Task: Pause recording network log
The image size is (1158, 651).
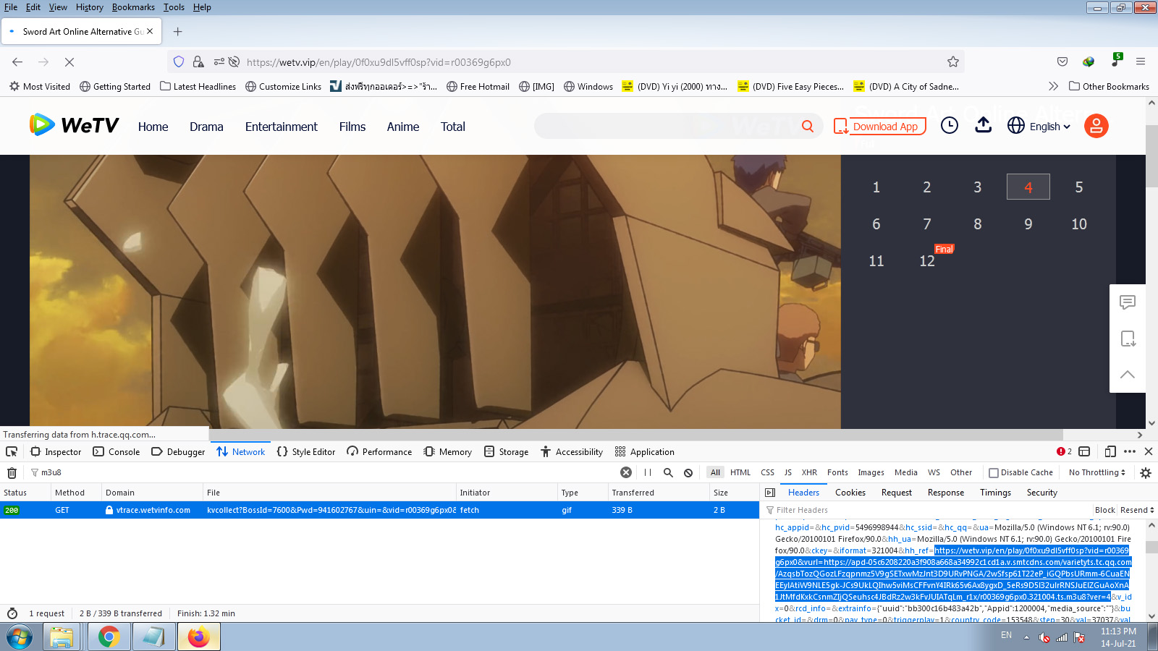Action: pos(648,472)
